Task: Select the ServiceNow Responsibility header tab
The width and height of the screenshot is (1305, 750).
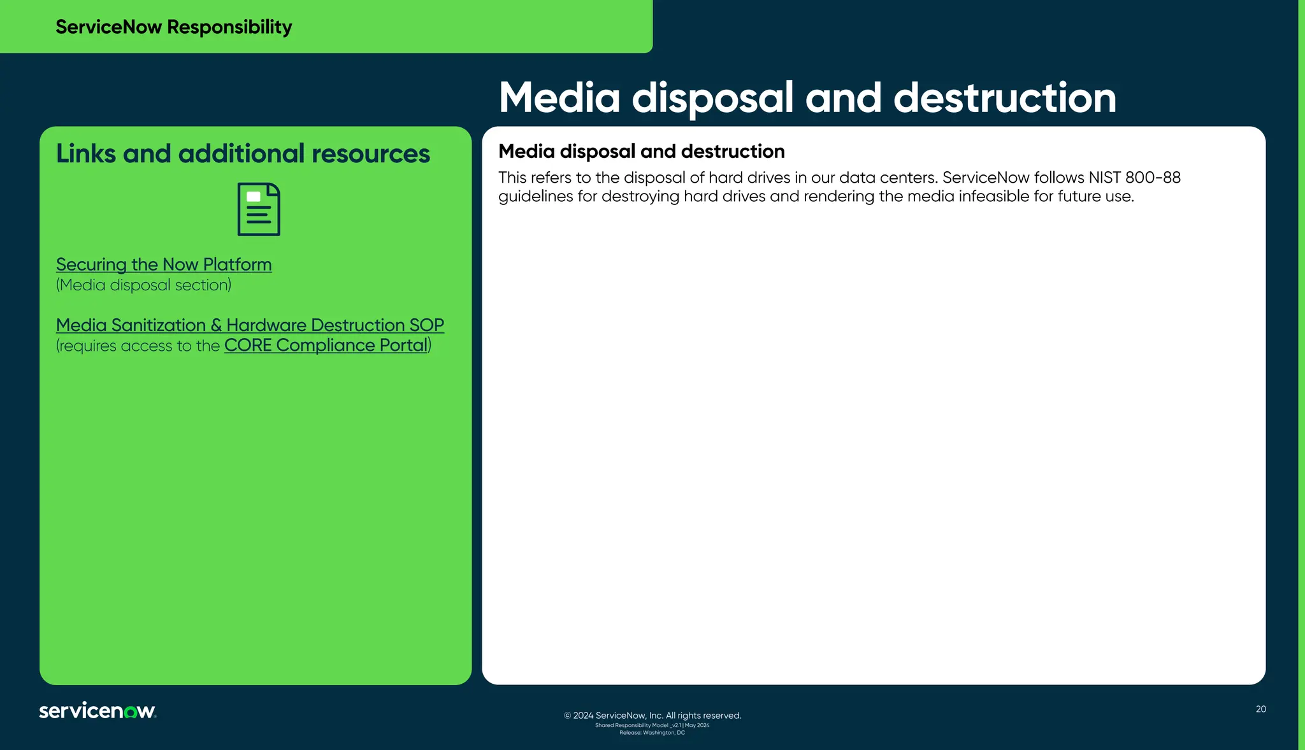Action: tap(173, 27)
